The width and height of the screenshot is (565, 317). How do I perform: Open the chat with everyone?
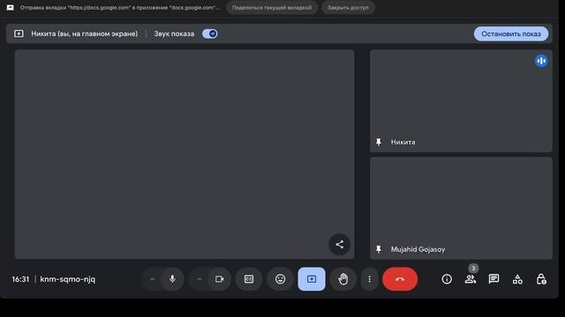pos(493,279)
